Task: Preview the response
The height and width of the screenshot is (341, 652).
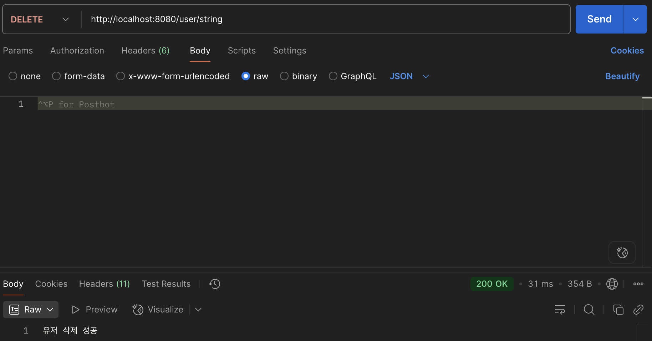Action: [x=95, y=310]
